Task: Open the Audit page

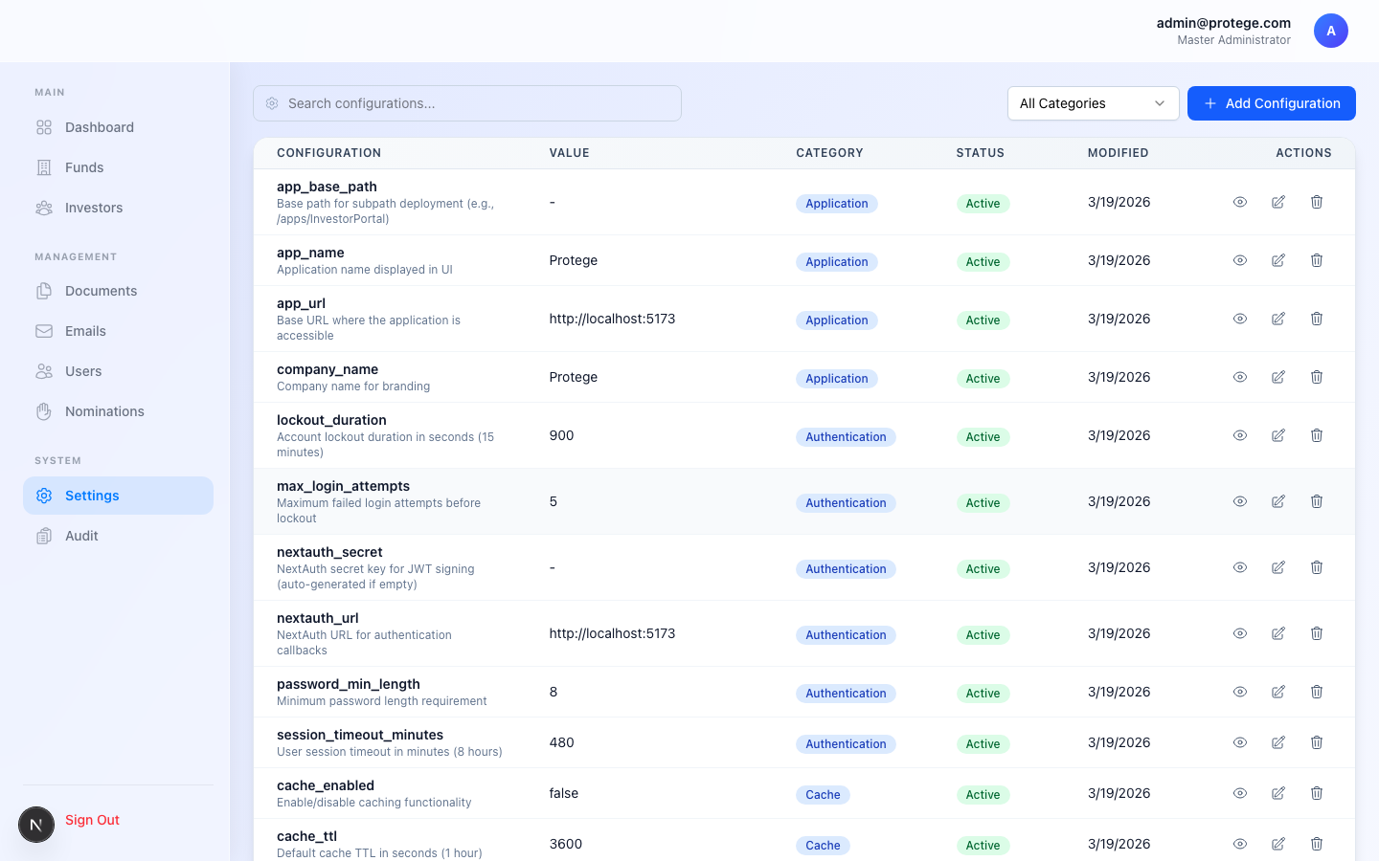Action: tap(80, 535)
